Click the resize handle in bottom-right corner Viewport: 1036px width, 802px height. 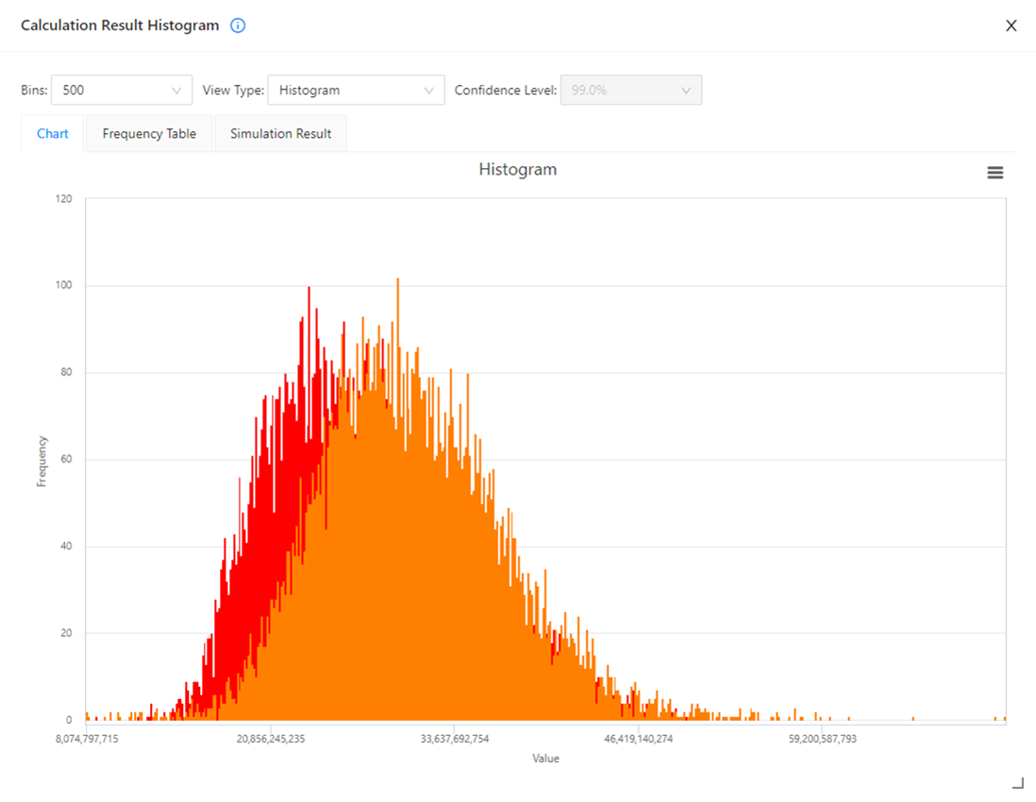pyautogui.click(x=1017, y=782)
